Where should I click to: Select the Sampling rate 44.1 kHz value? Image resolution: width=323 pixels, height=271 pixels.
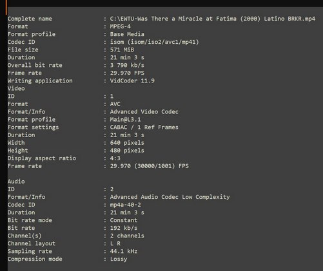(124, 251)
